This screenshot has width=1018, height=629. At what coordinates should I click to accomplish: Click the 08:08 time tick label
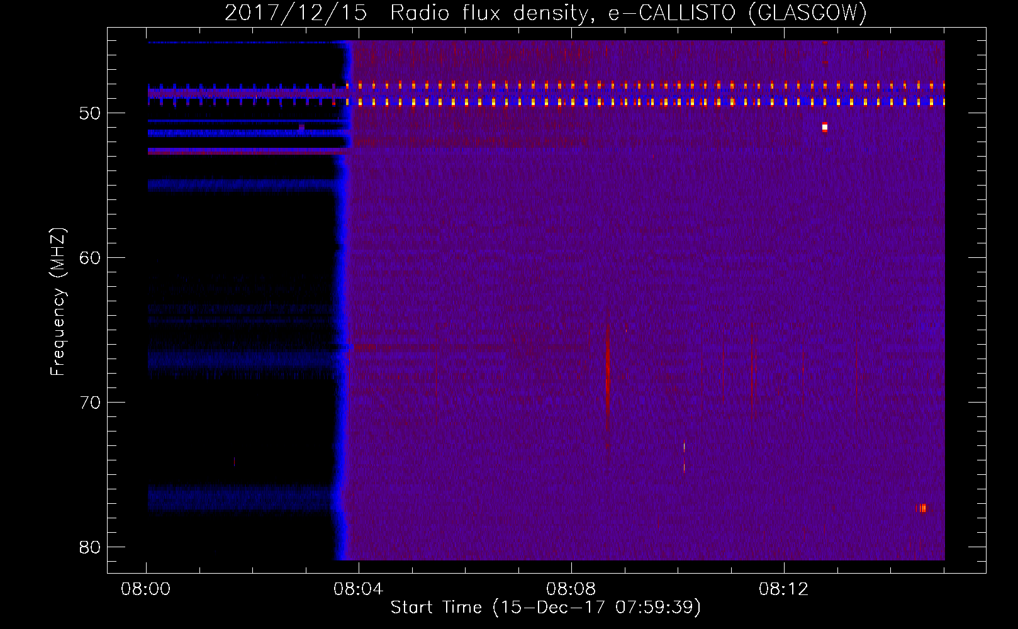point(571,589)
